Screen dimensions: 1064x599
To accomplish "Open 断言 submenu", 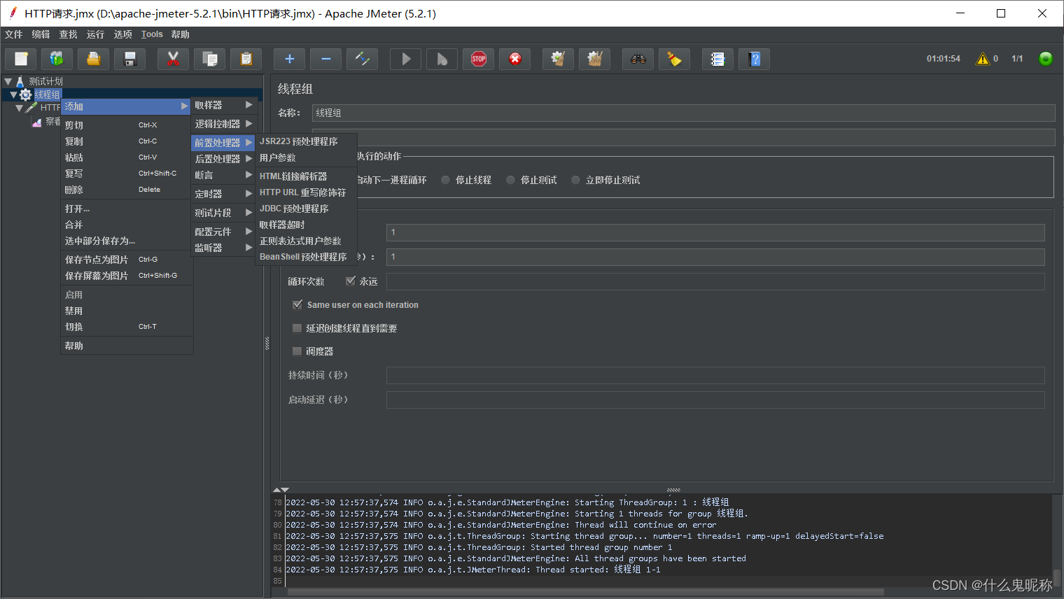I will (223, 175).
